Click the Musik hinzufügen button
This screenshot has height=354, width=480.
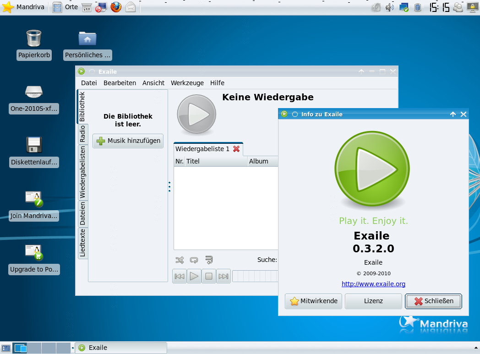pyautogui.click(x=128, y=141)
